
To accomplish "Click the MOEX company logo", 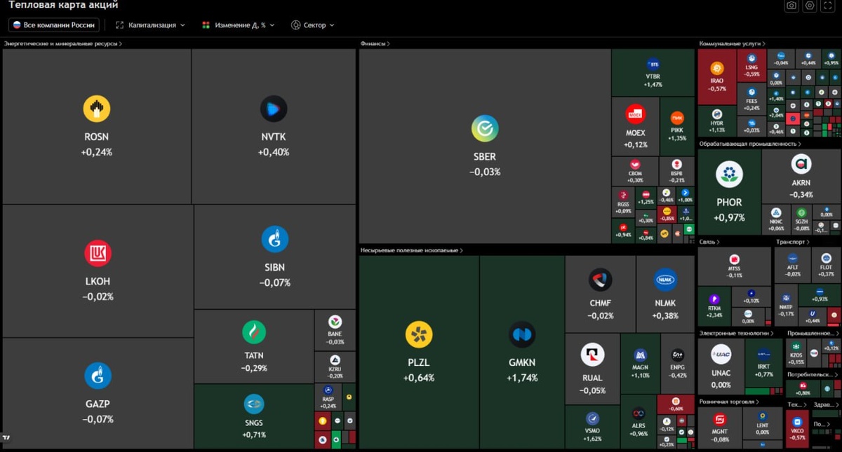I will click(636, 114).
